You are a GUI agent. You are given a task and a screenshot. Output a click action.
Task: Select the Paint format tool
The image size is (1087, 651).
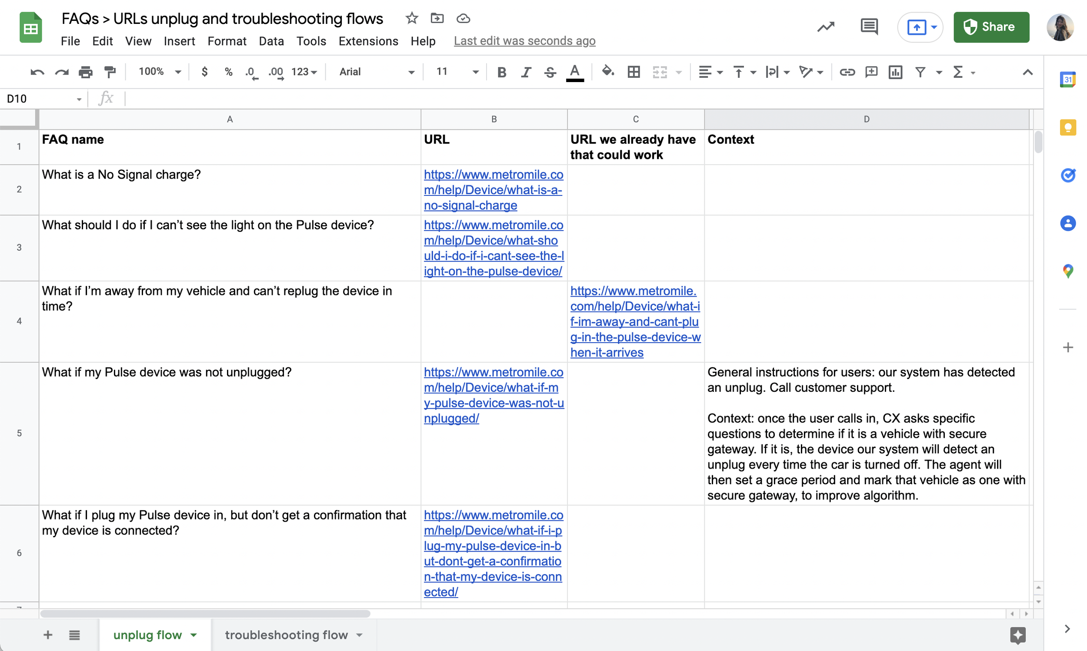pyautogui.click(x=110, y=72)
